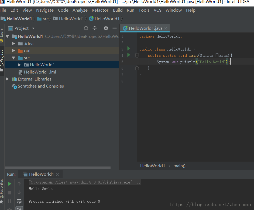Select HelloWorld1.iml file

point(40,72)
